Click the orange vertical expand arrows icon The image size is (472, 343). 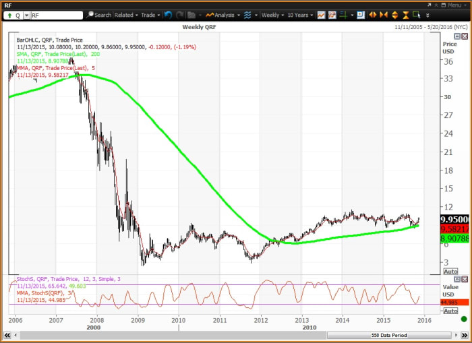point(395,15)
